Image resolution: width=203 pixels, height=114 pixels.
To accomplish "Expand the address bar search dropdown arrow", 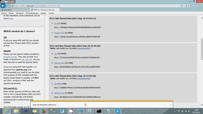I will (x=184, y=6).
